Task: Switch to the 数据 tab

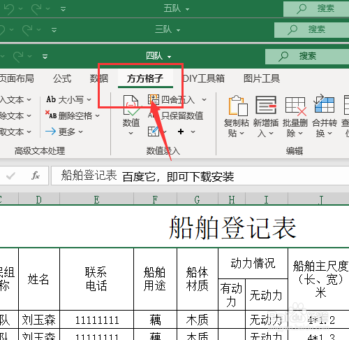Action: pyautogui.click(x=99, y=78)
